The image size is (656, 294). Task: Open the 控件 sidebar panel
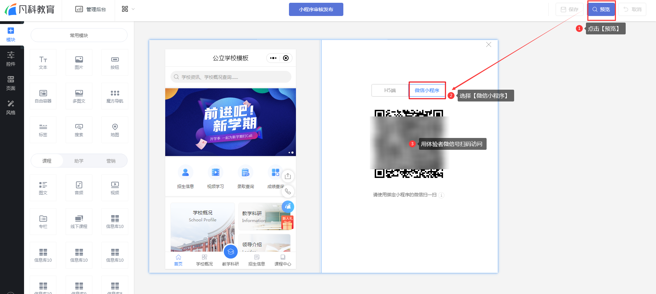(x=11, y=59)
